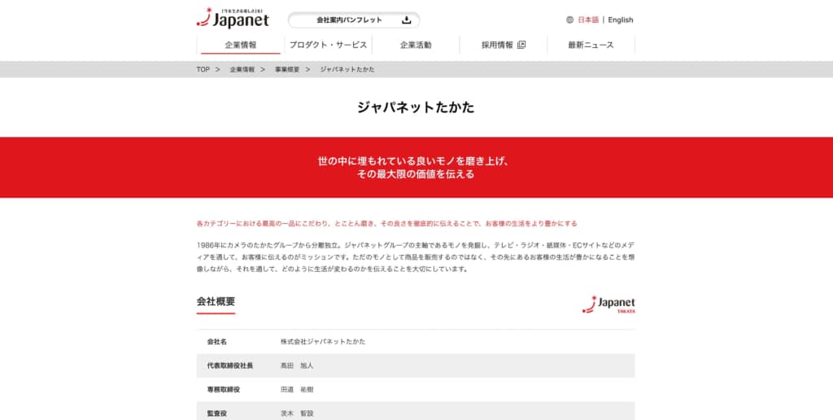Image resolution: width=833 pixels, height=420 pixels.
Task: Open the プロダクト・サービス menu
Action: tap(329, 46)
